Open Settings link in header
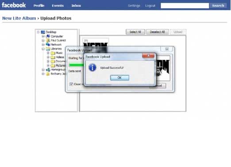Viewport: 231px width, 167px height. (134, 6)
